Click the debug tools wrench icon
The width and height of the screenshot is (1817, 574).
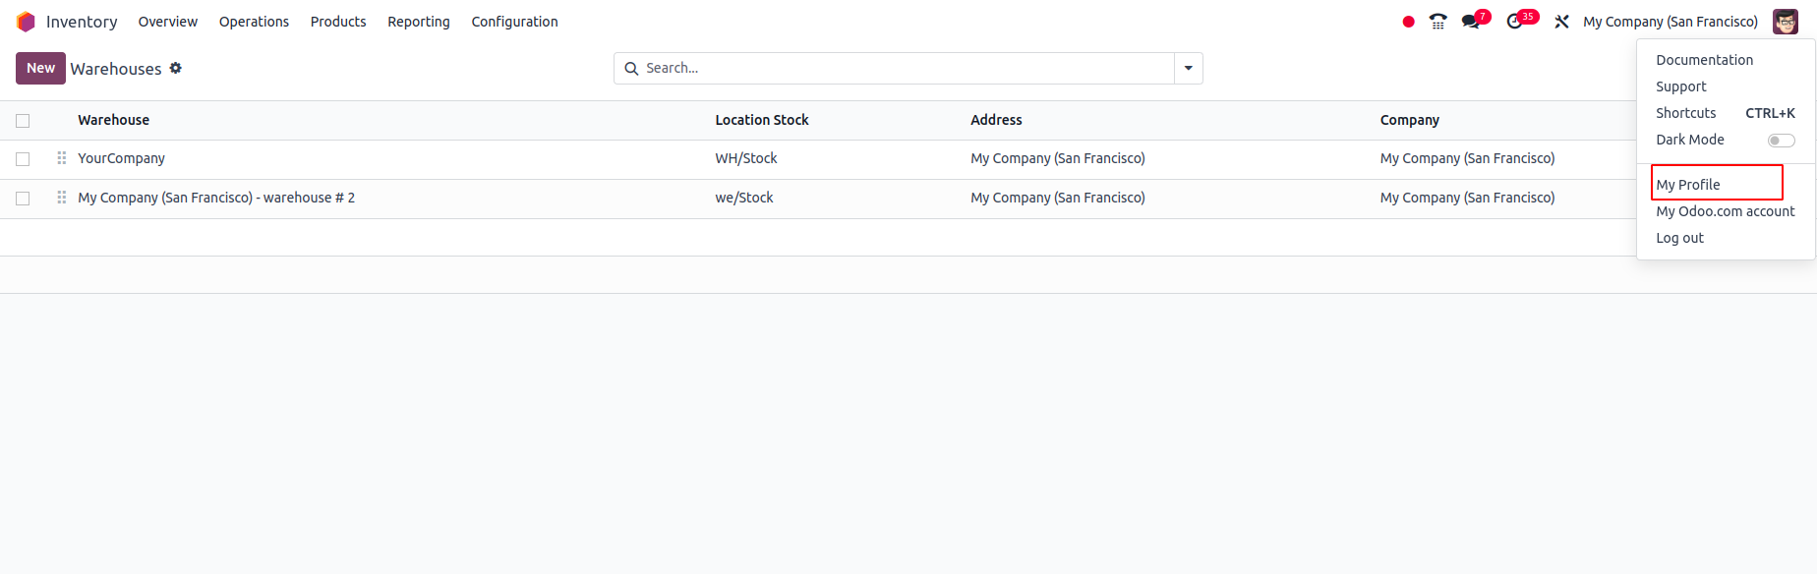tap(1561, 22)
